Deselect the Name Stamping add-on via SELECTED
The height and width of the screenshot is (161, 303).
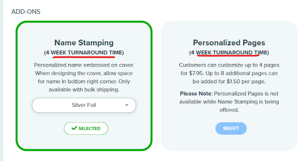pyautogui.click(x=86, y=128)
